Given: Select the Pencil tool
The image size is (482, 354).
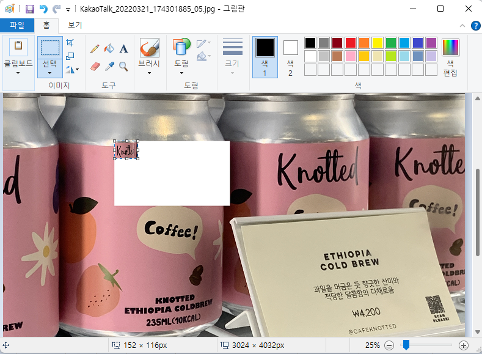Looking at the screenshot, I should point(95,48).
